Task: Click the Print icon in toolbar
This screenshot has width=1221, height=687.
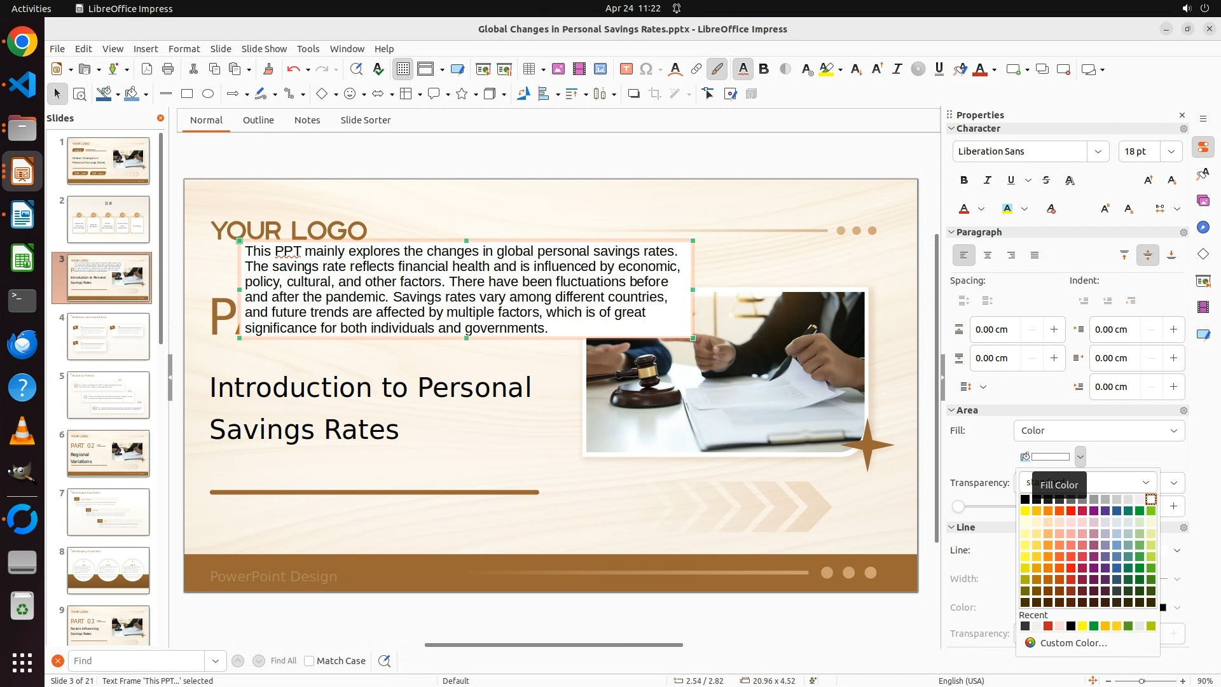Action: [168, 69]
